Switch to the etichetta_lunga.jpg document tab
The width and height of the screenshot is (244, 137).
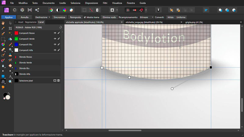[144, 22]
